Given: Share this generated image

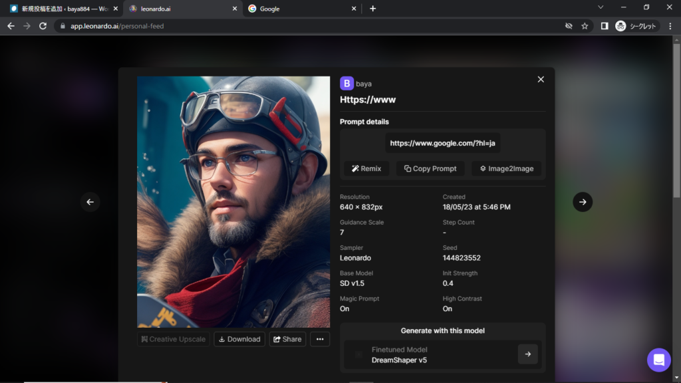Looking at the screenshot, I should coord(287,339).
